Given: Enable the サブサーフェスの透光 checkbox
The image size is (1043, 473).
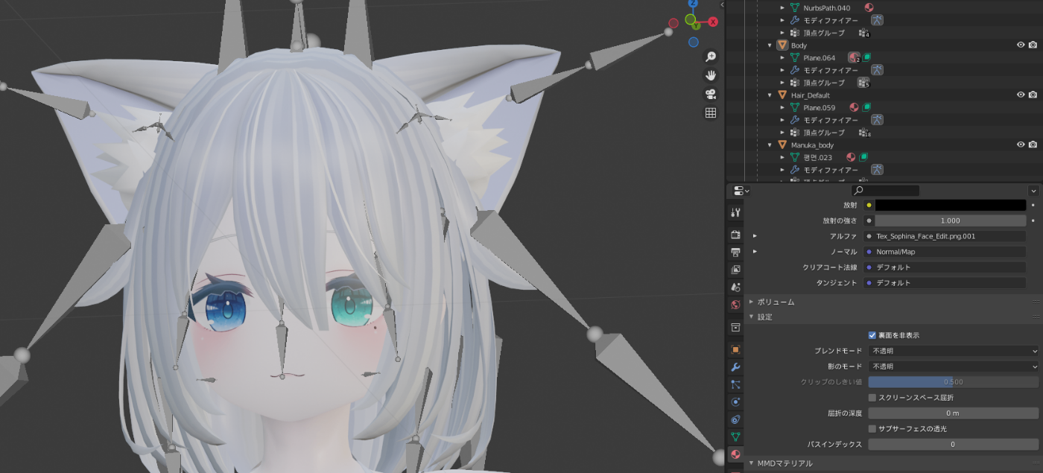Looking at the screenshot, I should tap(872, 429).
